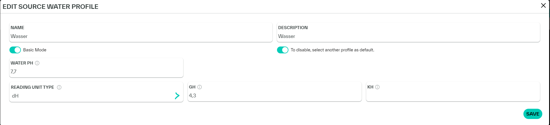
Task: Select the Water PH value 7,7 field
Action: coord(96,72)
